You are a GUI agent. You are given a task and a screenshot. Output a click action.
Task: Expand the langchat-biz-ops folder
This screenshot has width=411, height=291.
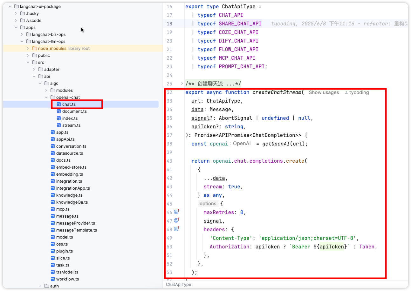pyautogui.click(x=22, y=34)
